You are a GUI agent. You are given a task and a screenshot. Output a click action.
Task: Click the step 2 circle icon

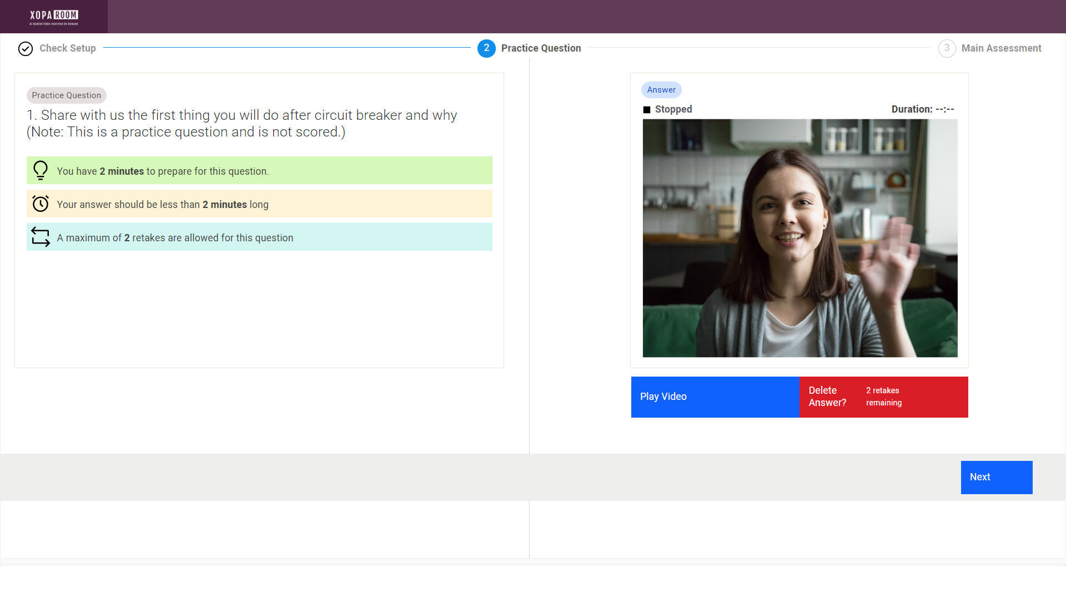486,48
